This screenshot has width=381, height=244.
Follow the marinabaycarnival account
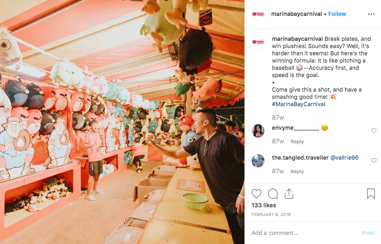pos(337,14)
